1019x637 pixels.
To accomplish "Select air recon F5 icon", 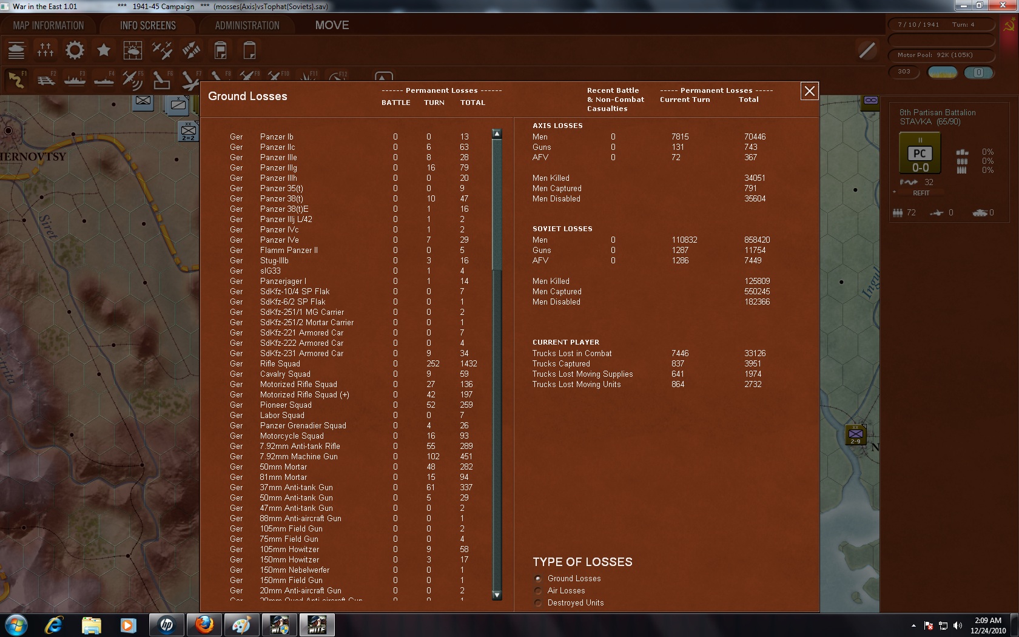I will tap(133, 79).
